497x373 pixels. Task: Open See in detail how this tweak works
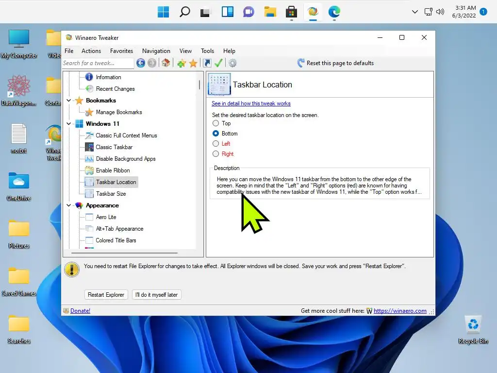point(251,103)
